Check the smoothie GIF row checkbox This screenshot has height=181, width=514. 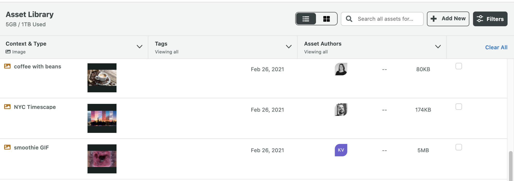(x=459, y=147)
